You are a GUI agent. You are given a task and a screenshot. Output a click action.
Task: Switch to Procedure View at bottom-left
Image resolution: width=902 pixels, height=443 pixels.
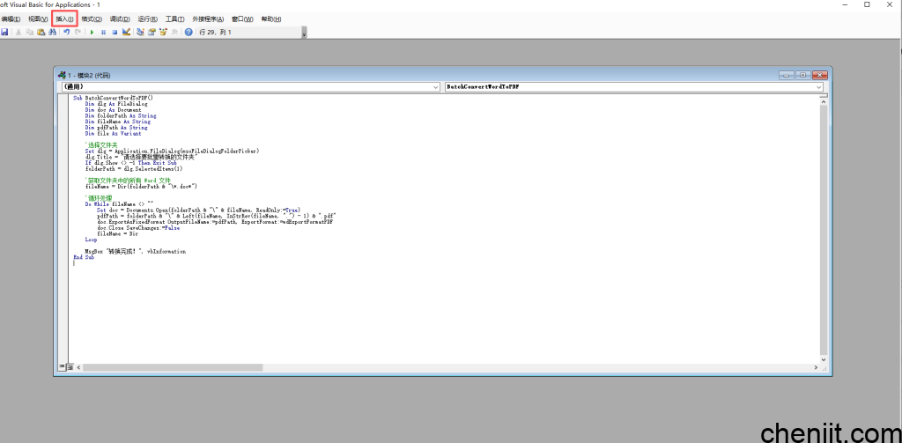tap(62, 366)
